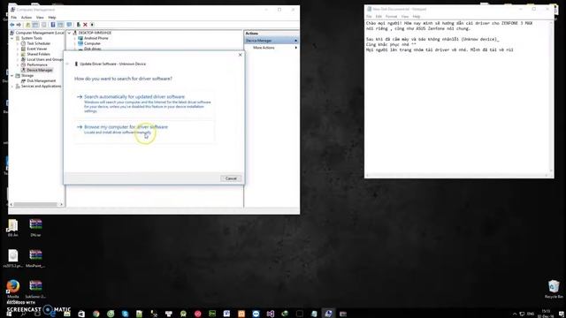The image size is (566, 318).
Task: Click the blue Help toolbar icon
Action: (x=53, y=25)
